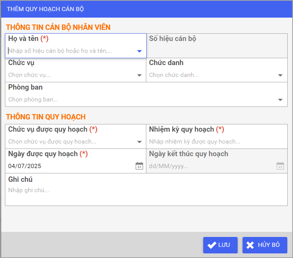Viewport: 293px width, 258px height.
Task: Click 'Chọn chức vụ được quy hoạch...' placeholder
Action: pyautogui.click(x=52, y=142)
